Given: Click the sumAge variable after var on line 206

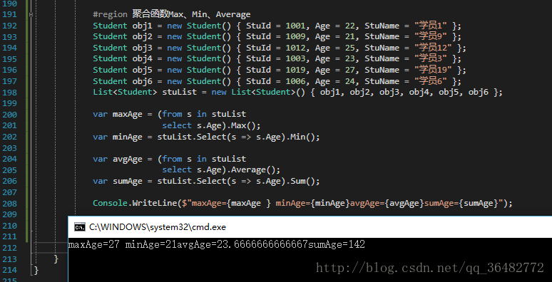Looking at the screenshot, I should (x=128, y=181).
